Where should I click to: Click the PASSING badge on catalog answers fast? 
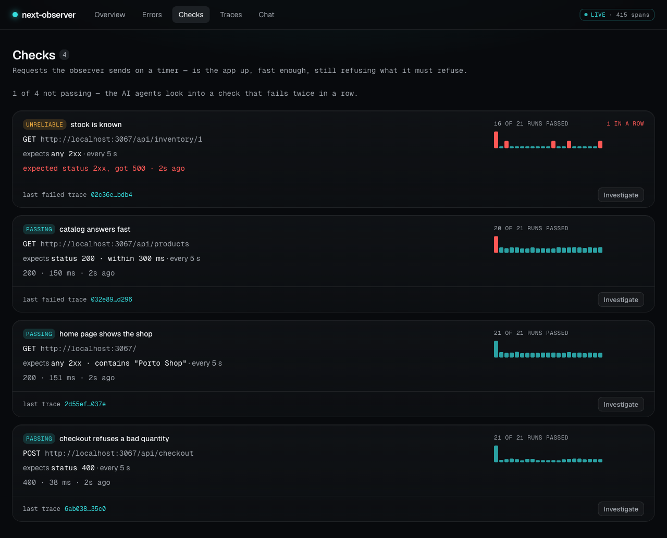pos(39,229)
